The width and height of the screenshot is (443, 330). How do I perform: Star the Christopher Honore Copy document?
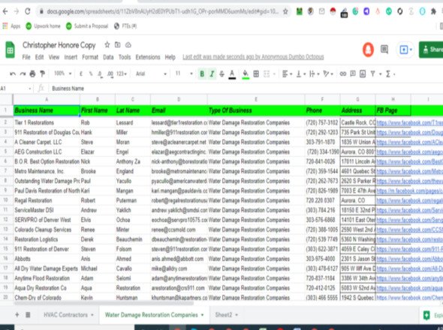(107, 44)
